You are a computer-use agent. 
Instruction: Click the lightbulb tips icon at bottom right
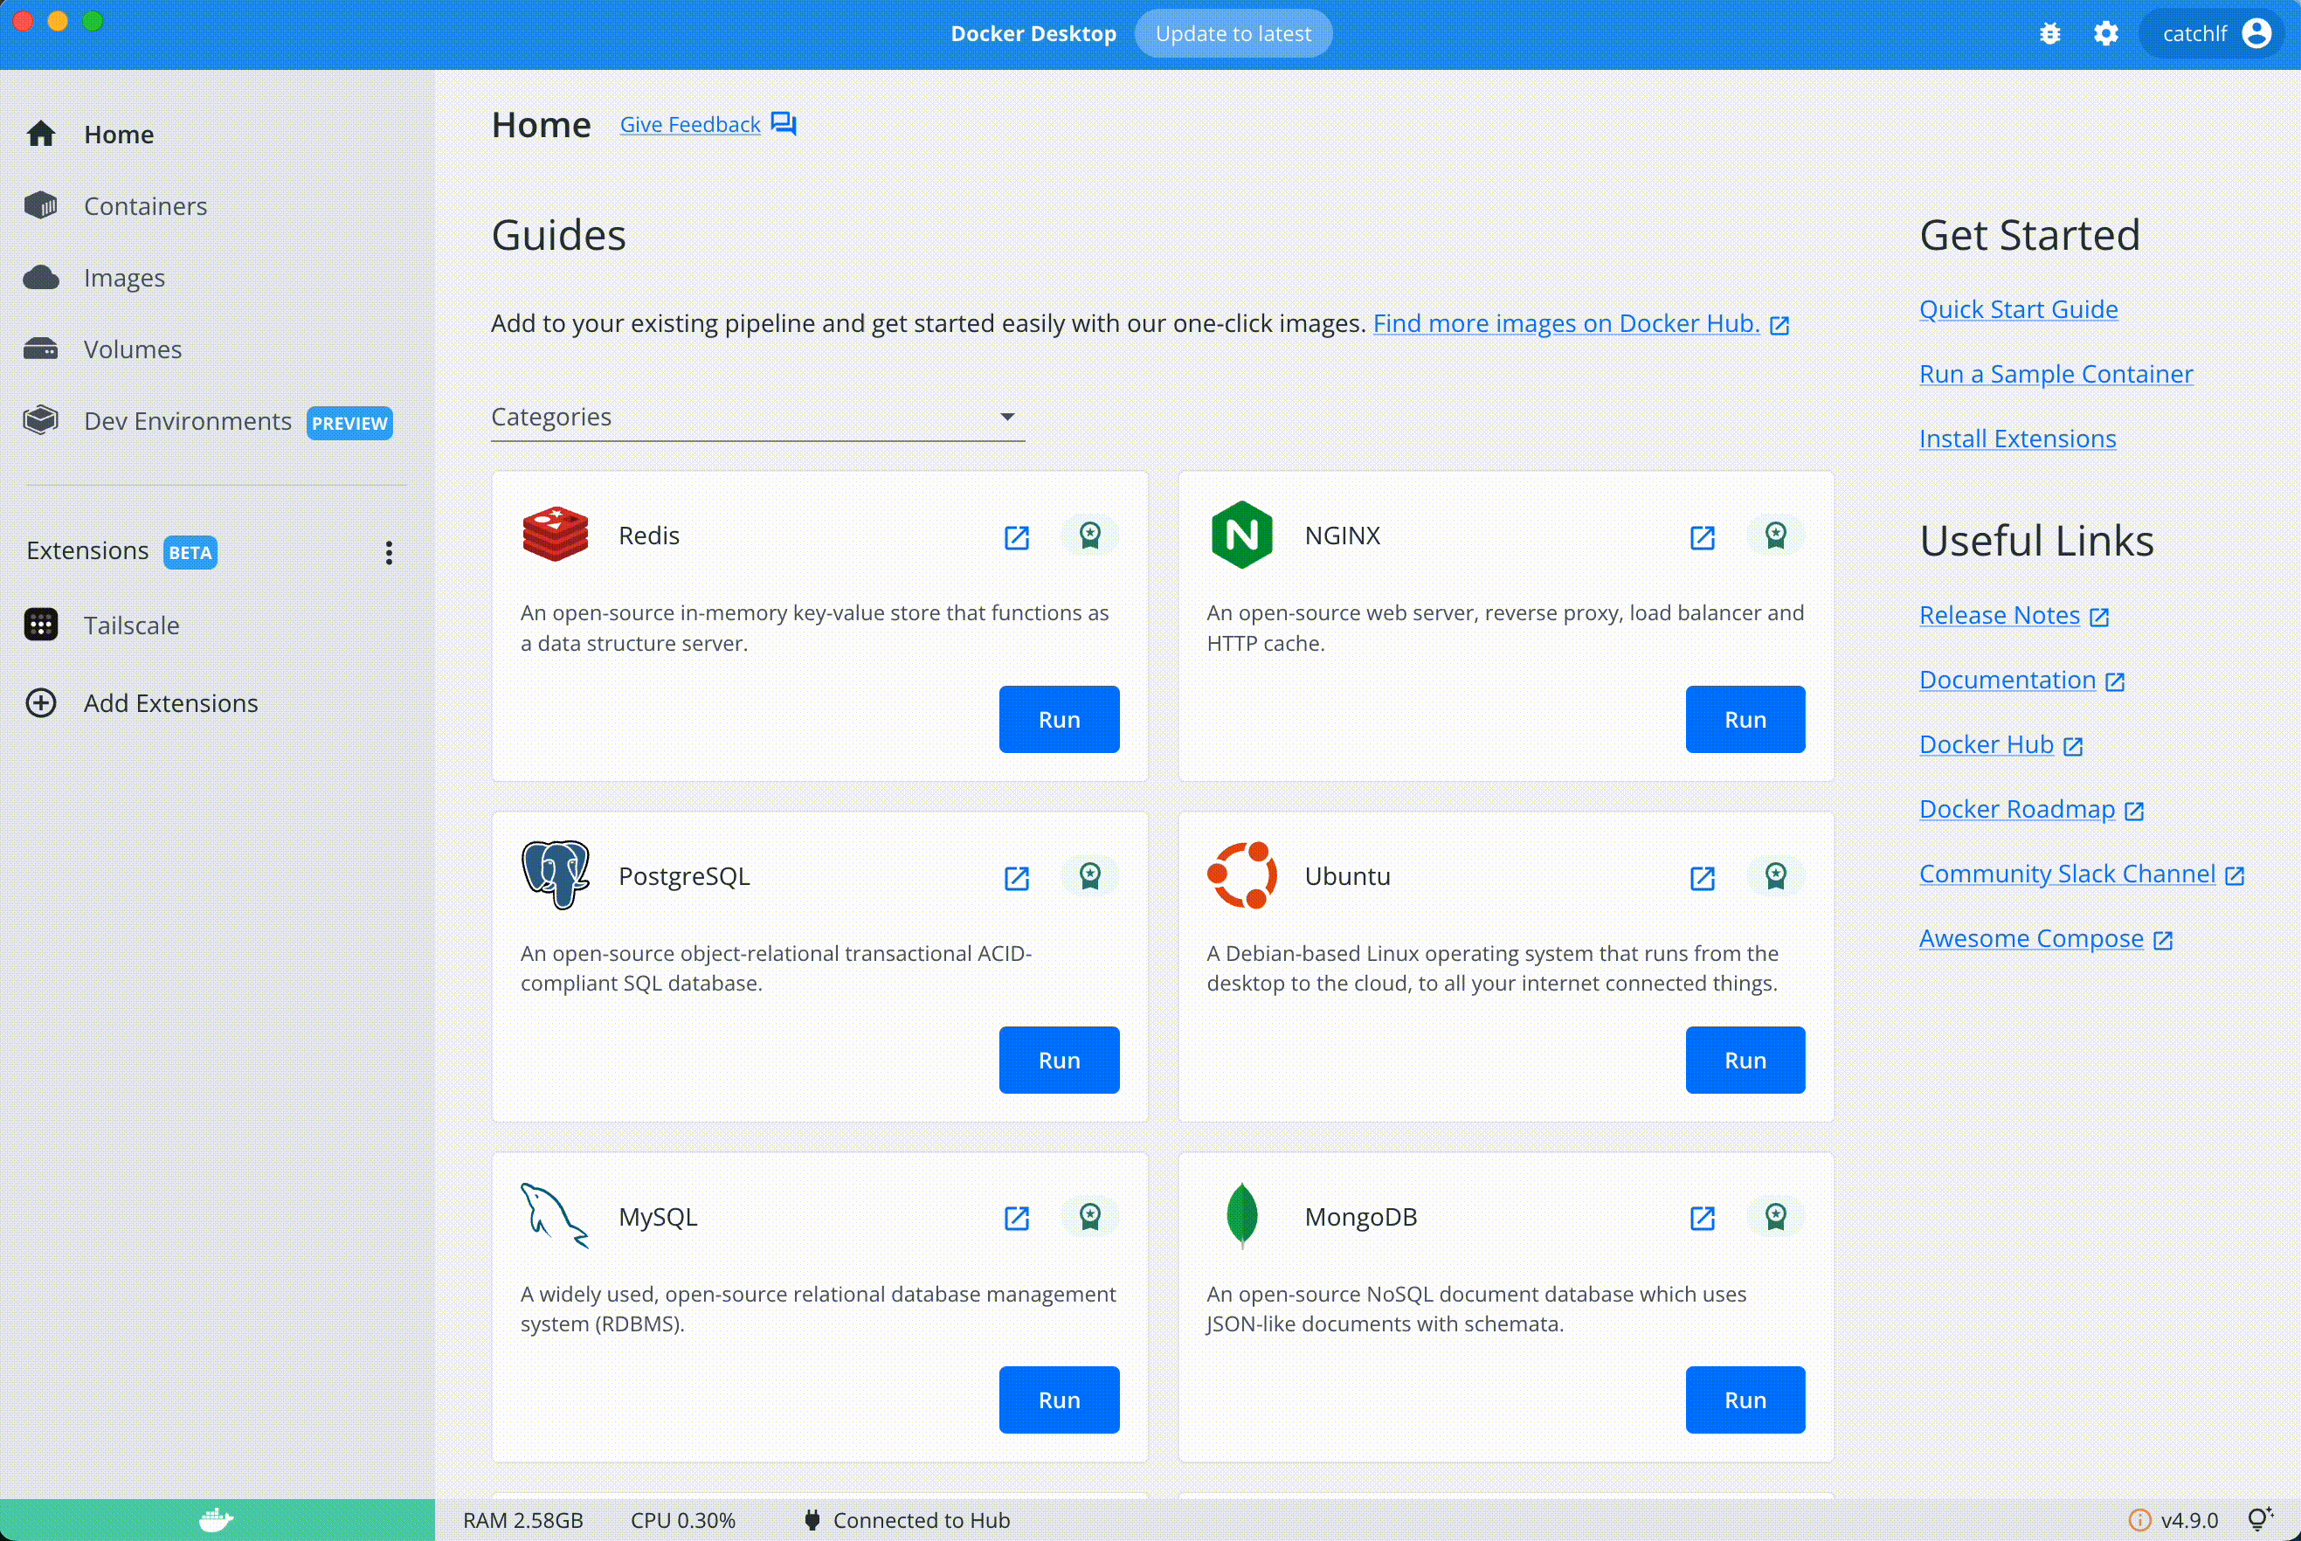point(2260,1519)
